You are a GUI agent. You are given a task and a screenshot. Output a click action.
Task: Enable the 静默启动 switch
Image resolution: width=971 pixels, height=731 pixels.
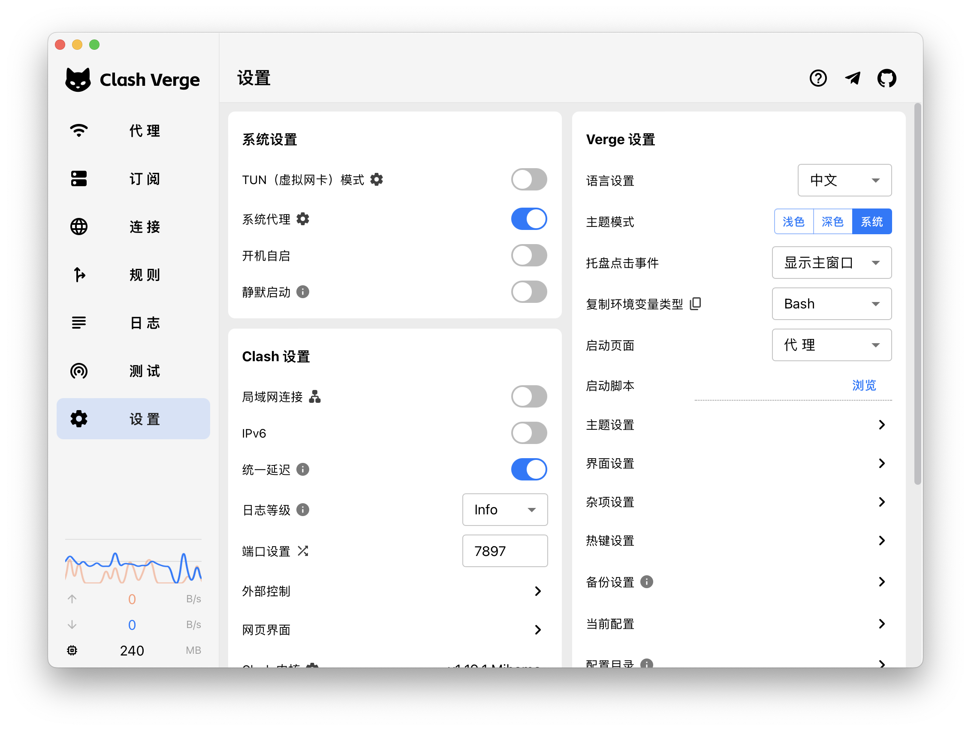[529, 292]
